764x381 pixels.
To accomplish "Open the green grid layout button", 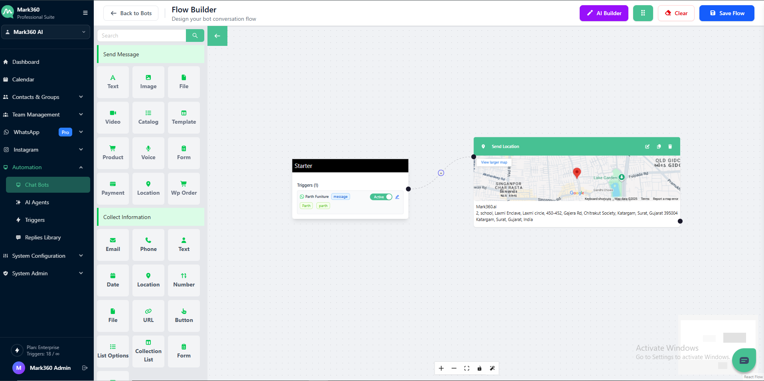I will [x=643, y=13].
